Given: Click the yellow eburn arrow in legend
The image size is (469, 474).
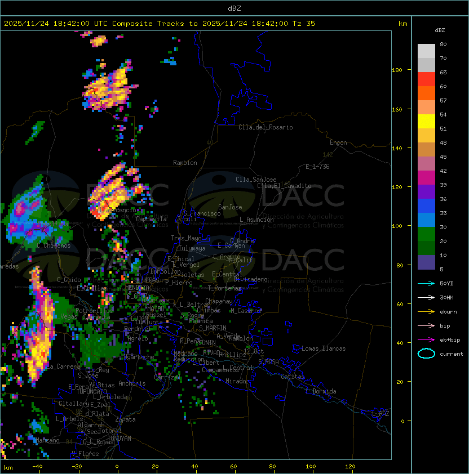Looking at the screenshot, I should pos(426,312).
